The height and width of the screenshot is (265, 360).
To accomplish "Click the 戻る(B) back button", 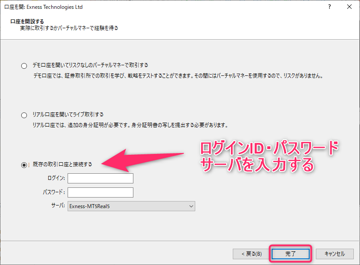I will [252, 254].
